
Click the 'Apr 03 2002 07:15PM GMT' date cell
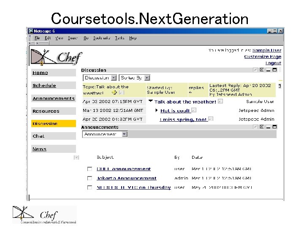pyautogui.click(x=114, y=102)
